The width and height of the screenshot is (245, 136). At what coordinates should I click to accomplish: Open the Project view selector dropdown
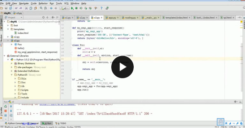tap(13, 17)
